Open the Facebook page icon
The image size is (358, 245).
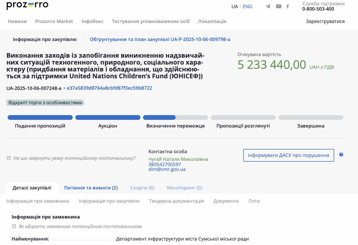(x=288, y=6)
